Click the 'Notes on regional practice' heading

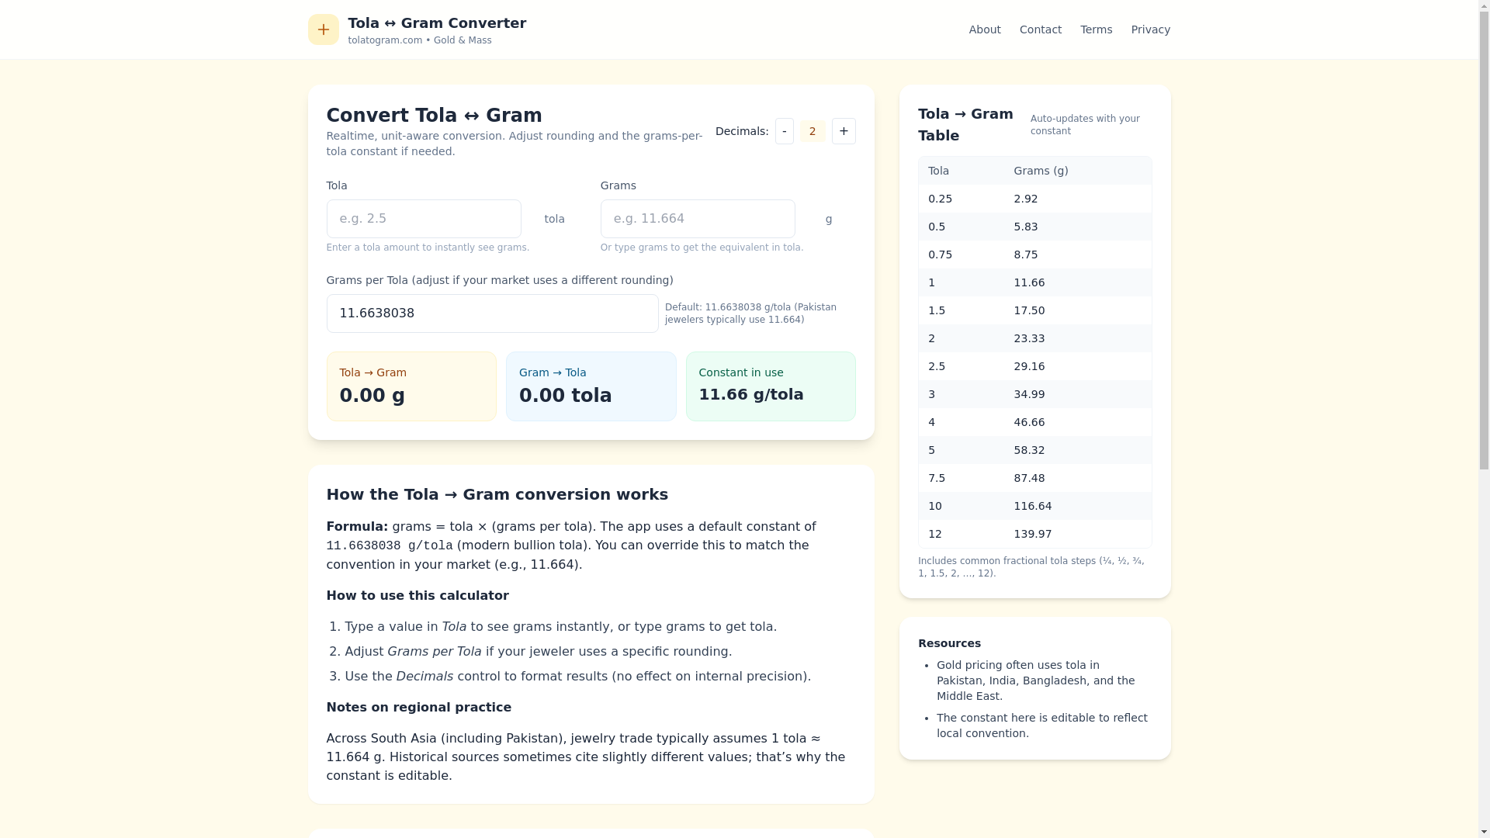pos(418,708)
